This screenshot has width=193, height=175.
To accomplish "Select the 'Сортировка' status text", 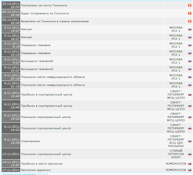I will click(x=30, y=141).
